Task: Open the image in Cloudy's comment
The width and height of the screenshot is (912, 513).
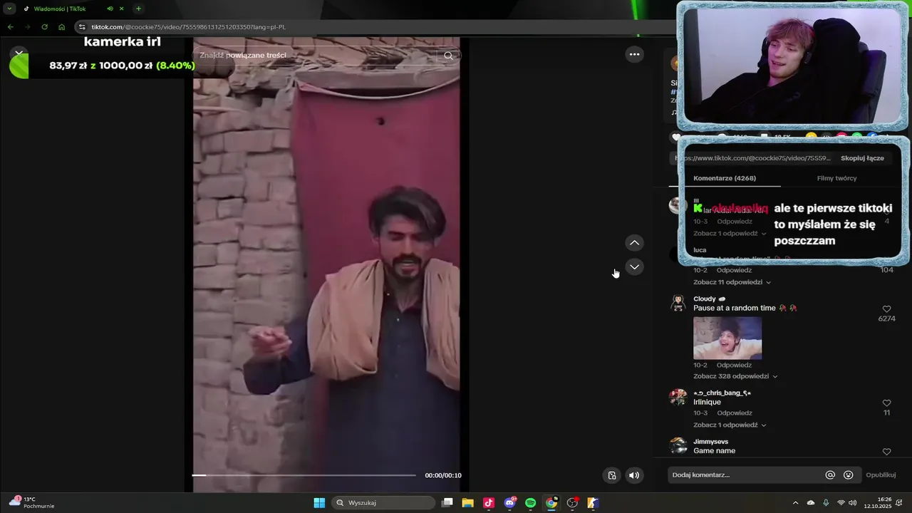Action: pos(727,338)
